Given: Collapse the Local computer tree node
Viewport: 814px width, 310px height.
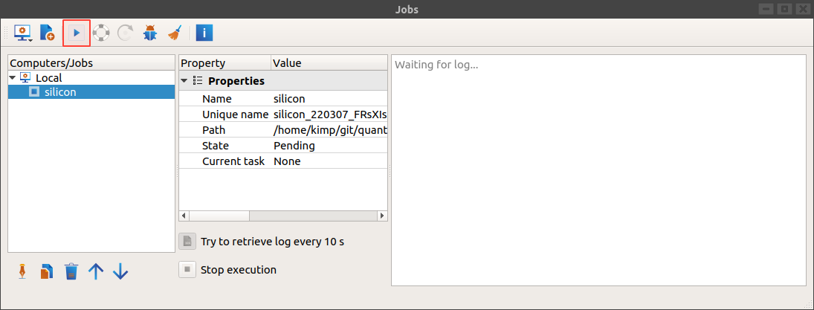Looking at the screenshot, I should click(x=13, y=78).
